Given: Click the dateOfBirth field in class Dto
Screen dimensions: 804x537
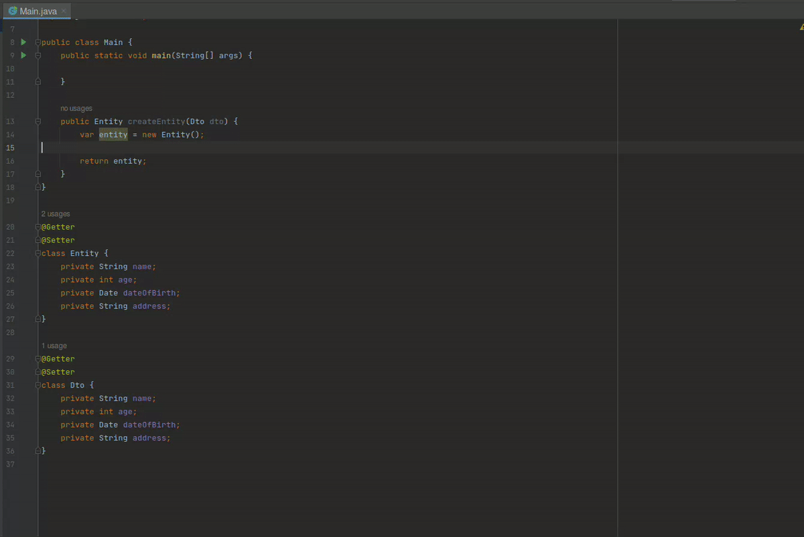Looking at the screenshot, I should [x=151, y=425].
